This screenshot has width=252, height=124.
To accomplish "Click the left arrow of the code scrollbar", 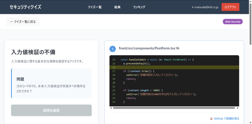I will (x=111, y=108).
